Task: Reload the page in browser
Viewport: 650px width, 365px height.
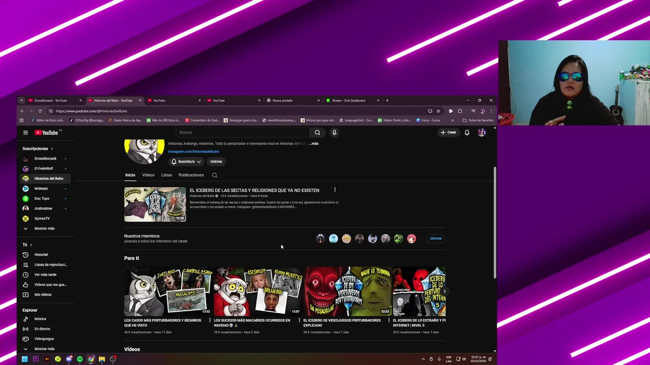Action: [40, 111]
